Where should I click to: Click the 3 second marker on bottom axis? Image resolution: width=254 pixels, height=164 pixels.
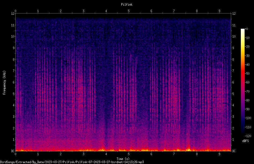83,154
